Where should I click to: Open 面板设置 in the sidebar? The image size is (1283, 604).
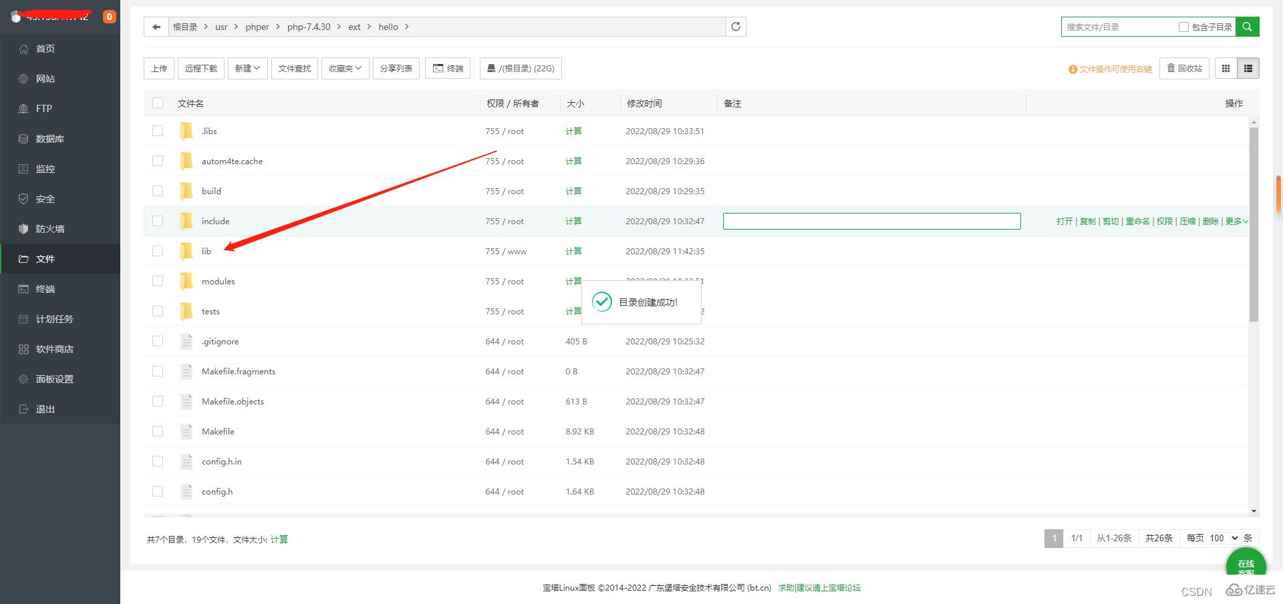[54, 379]
